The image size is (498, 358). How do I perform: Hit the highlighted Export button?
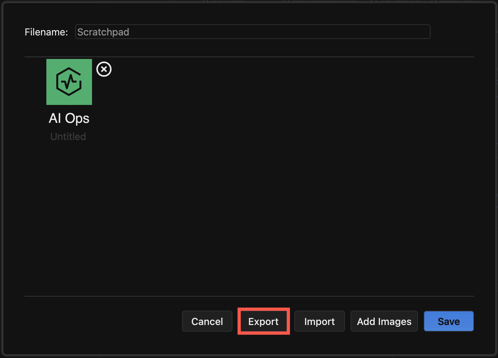point(263,321)
